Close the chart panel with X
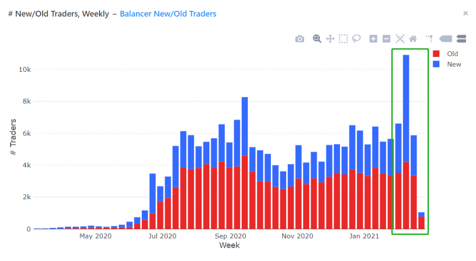Viewport: 476px width, 261px height. 466,13
